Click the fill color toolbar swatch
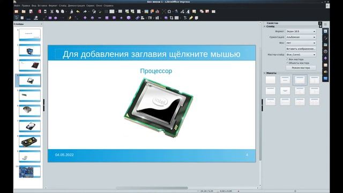This screenshot has height=193, width=343. pyautogui.click(x=36, y=18)
